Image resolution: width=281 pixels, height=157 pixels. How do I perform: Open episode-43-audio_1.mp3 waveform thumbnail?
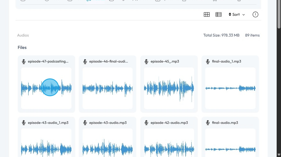46,143
